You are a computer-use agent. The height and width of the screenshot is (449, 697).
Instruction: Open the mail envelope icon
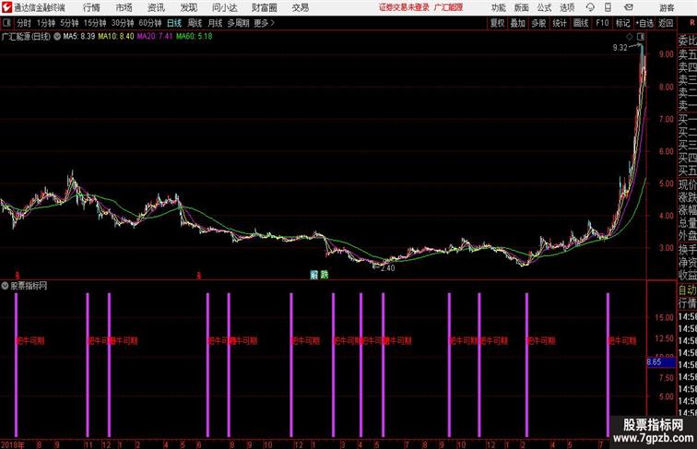(629, 7)
